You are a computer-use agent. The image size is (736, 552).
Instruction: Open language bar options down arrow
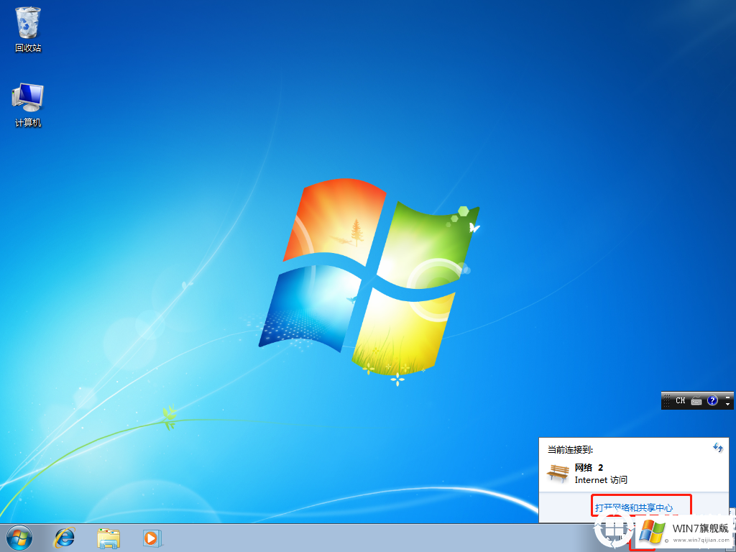(x=727, y=404)
